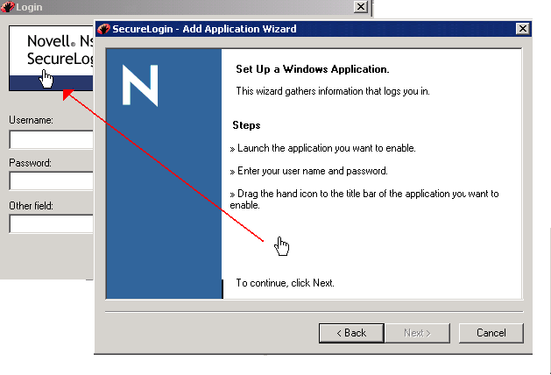This screenshot has height=375, width=551.
Task: Click 'Enter your user name and password.' step
Action: [313, 171]
